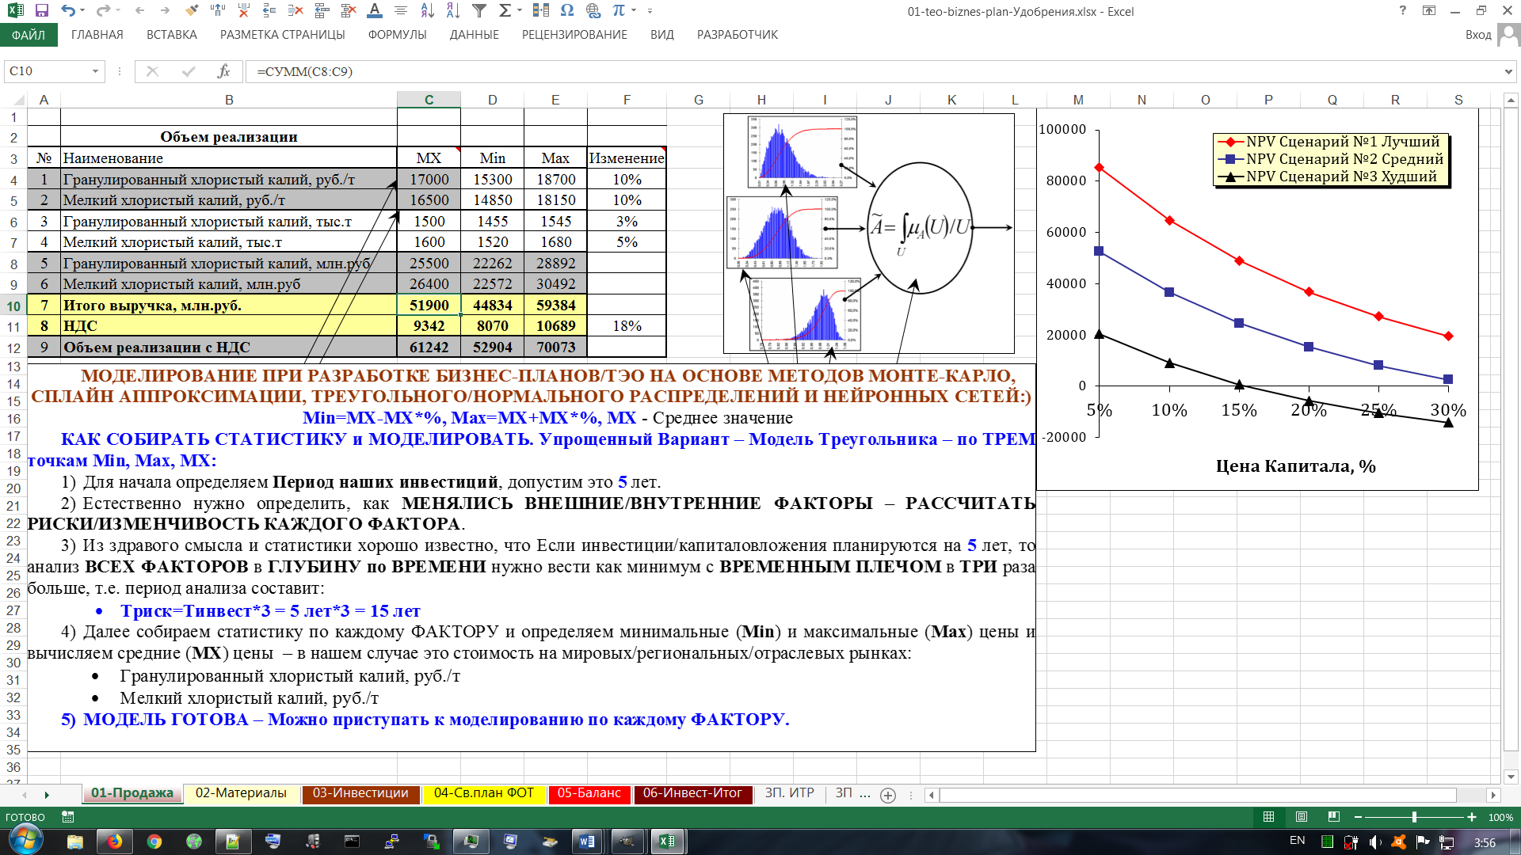The image size is (1521, 855).
Task: Switch to Page Break Preview view
Action: [1334, 817]
